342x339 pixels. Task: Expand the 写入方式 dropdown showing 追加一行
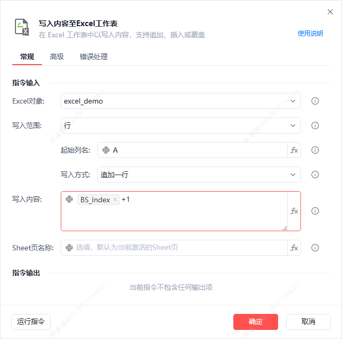pyautogui.click(x=199, y=175)
